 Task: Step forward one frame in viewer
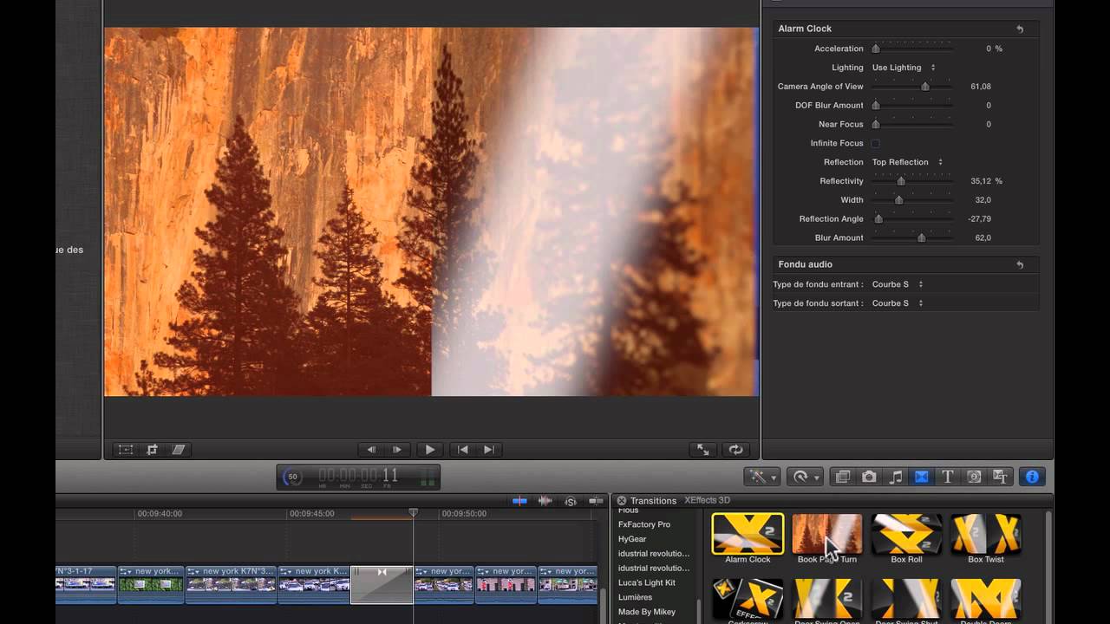point(397,450)
